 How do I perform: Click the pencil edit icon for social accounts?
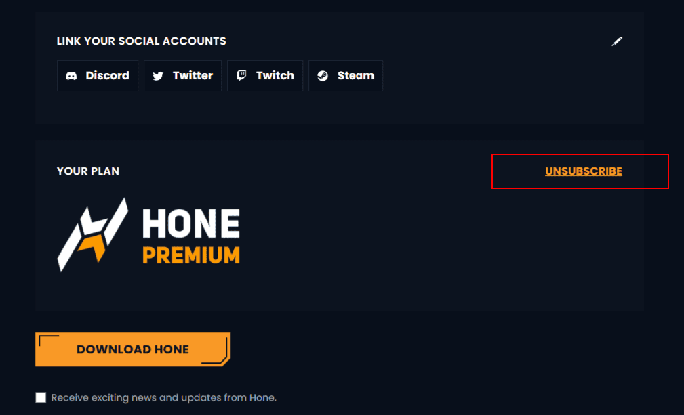point(617,41)
